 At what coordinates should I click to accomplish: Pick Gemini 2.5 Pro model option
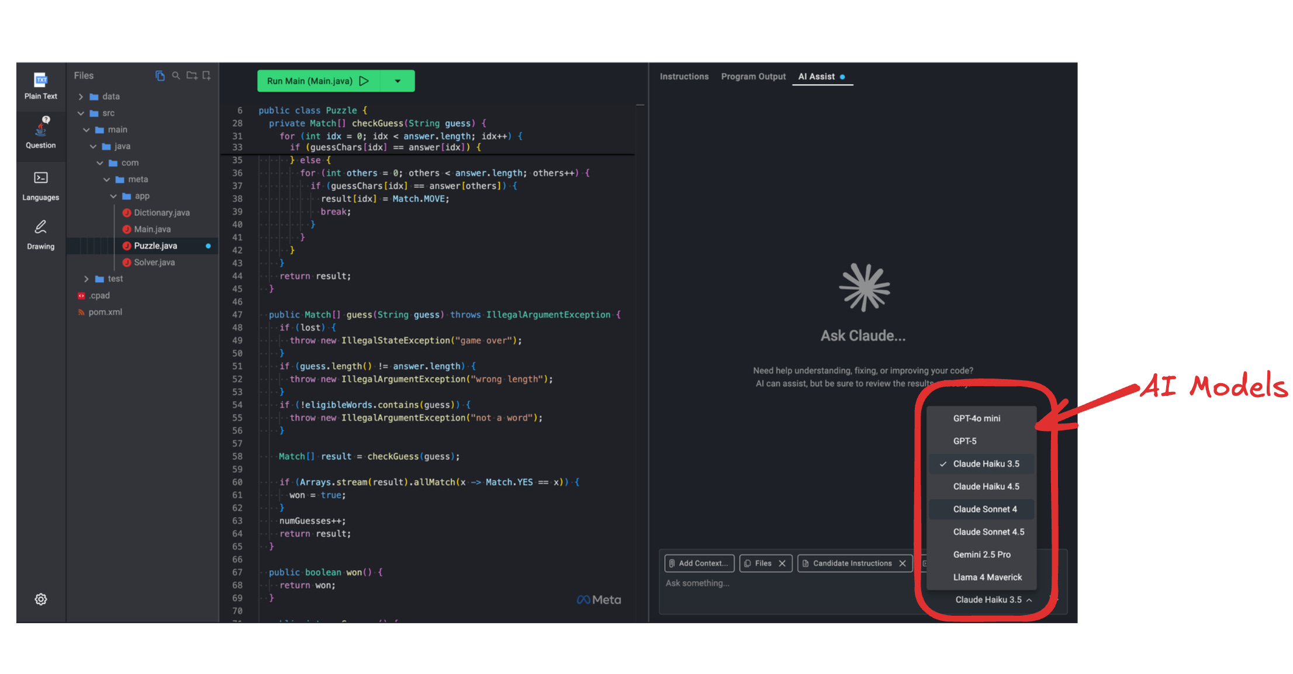[981, 554]
